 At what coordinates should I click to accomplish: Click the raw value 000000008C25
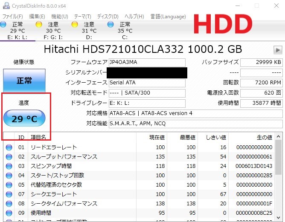click(x=254, y=213)
